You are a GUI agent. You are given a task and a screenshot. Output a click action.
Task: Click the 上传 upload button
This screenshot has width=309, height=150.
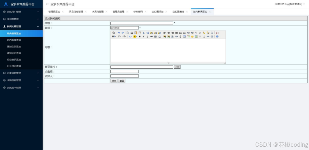click(177, 67)
